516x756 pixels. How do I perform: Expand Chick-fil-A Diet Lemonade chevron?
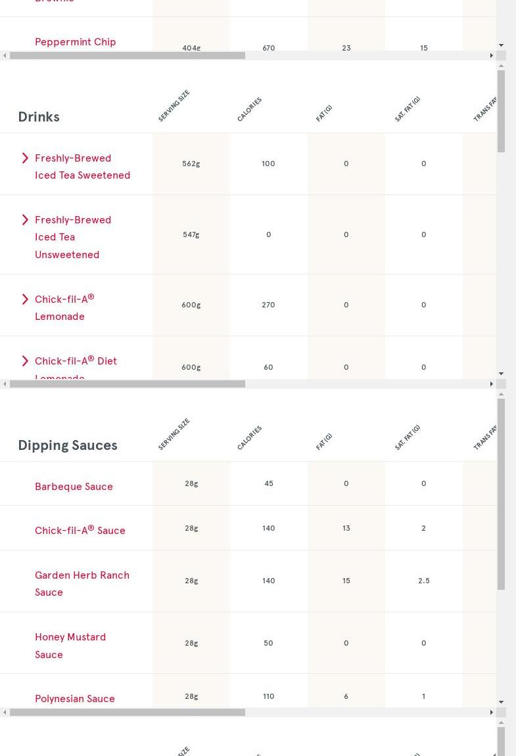(25, 361)
